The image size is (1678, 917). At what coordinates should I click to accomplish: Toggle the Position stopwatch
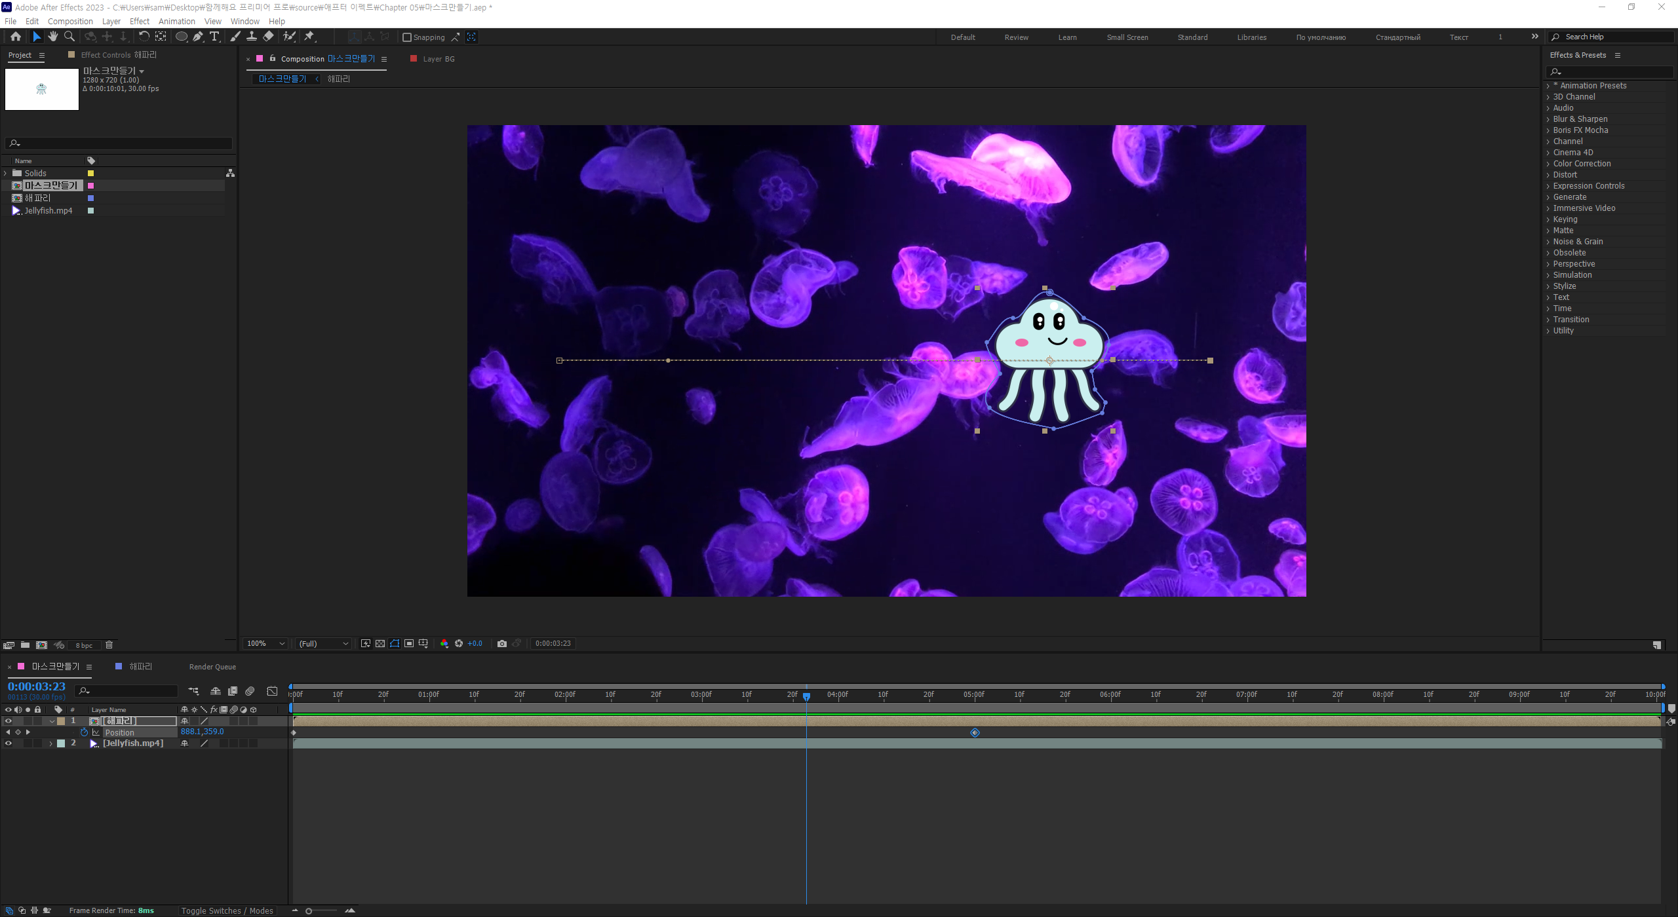coord(84,732)
